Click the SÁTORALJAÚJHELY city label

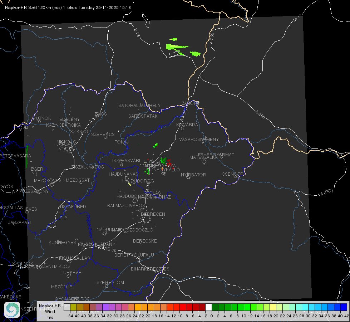pyautogui.click(x=139, y=105)
